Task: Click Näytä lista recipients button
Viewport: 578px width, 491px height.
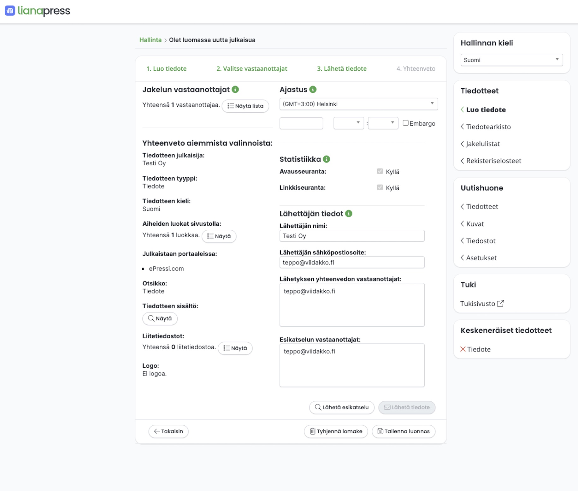Action: coord(245,106)
